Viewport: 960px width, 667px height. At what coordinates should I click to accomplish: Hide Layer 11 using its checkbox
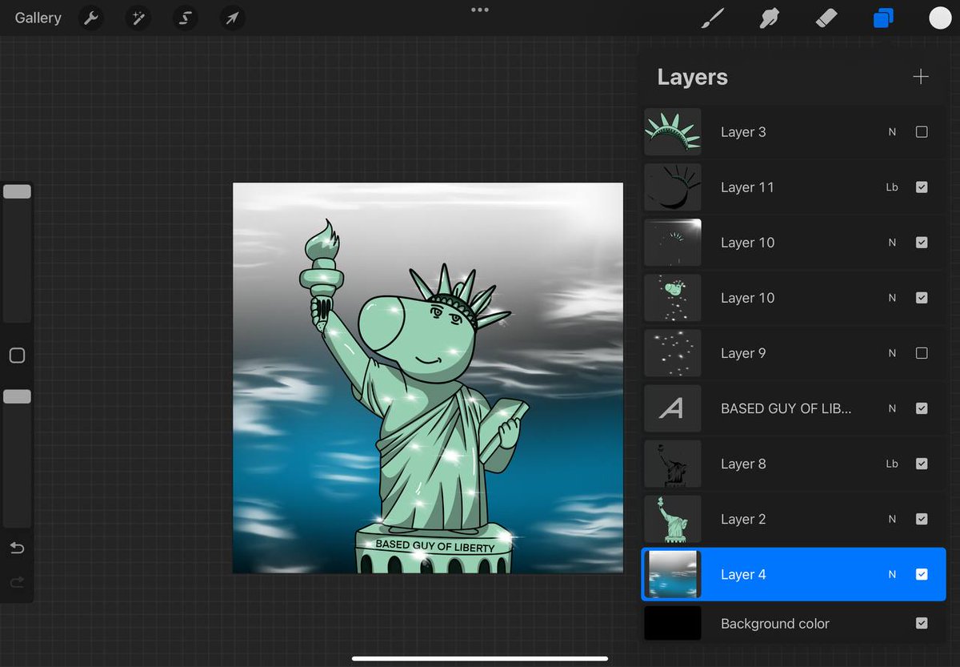click(922, 187)
